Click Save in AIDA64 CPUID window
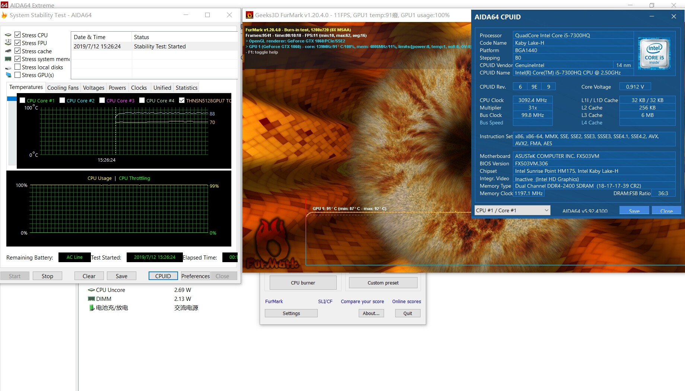Image resolution: width=685 pixels, height=391 pixels. (634, 210)
